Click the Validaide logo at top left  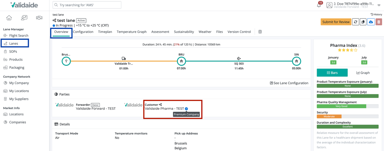click(24, 5)
